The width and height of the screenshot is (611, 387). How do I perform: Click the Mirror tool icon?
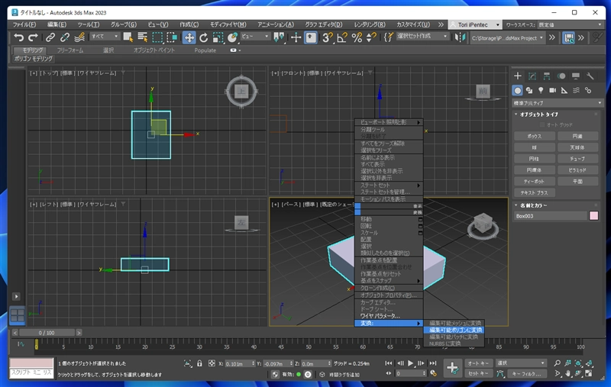point(461,37)
